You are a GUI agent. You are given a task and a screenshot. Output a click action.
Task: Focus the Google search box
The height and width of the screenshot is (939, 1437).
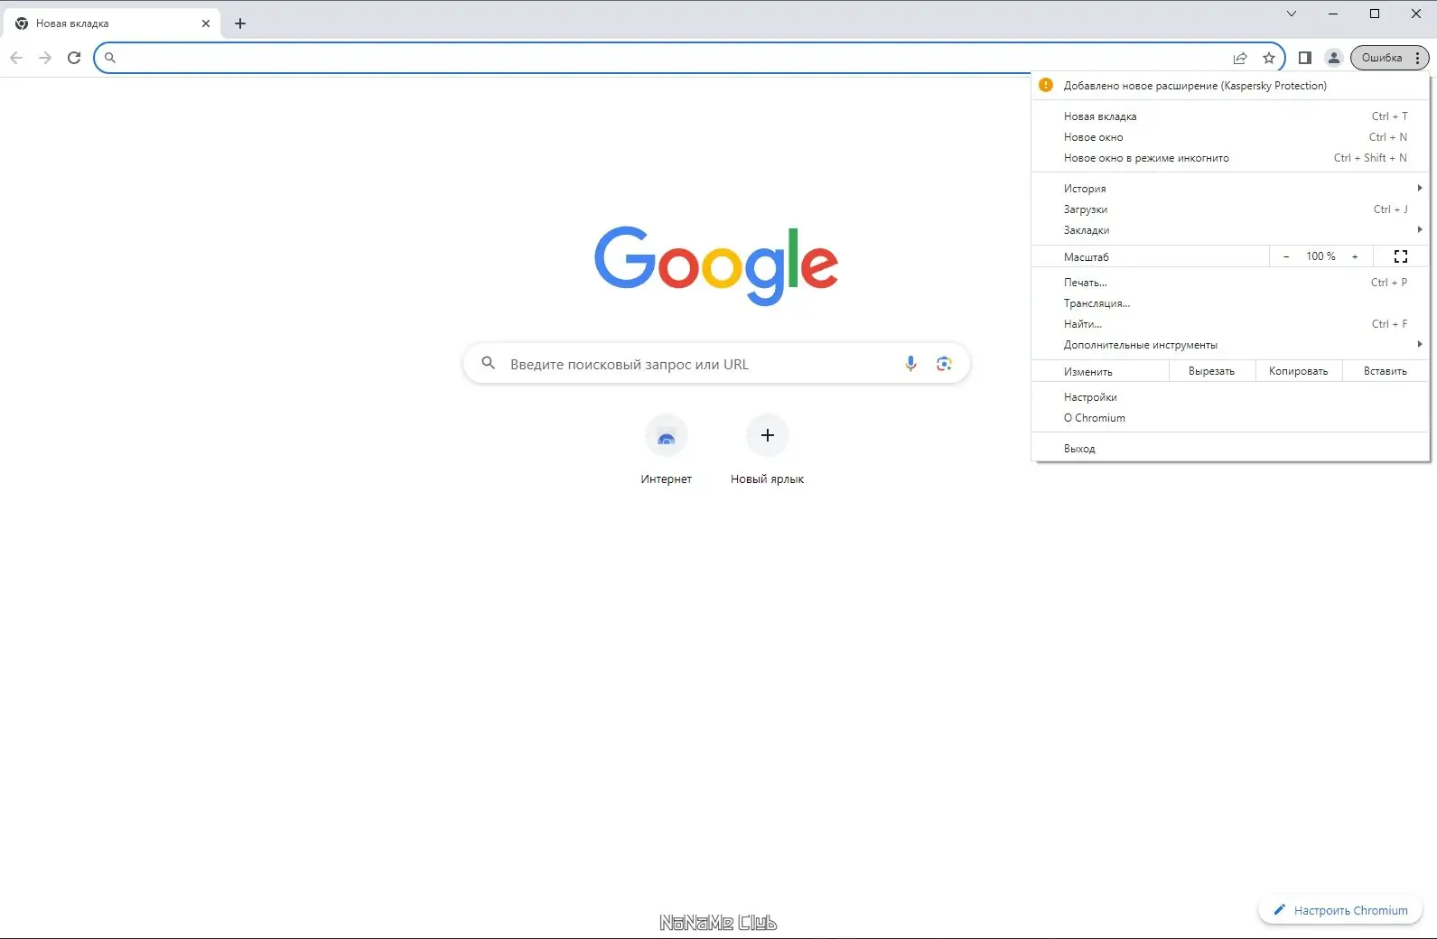[x=716, y=363]
